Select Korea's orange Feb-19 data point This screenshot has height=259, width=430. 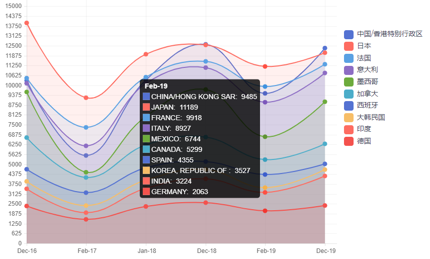[265, 188]
